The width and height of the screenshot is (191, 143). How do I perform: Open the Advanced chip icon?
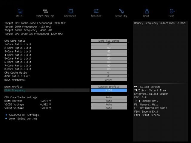(71, 11)
